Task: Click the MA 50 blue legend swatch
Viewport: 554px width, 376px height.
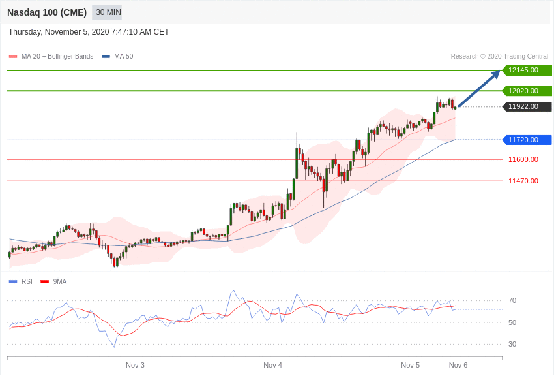Action: 106,57
